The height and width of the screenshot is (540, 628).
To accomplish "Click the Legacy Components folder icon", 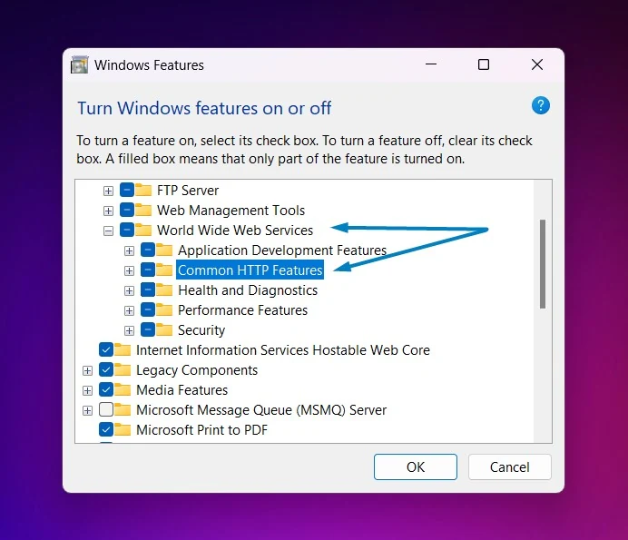I will click(123, 369).
